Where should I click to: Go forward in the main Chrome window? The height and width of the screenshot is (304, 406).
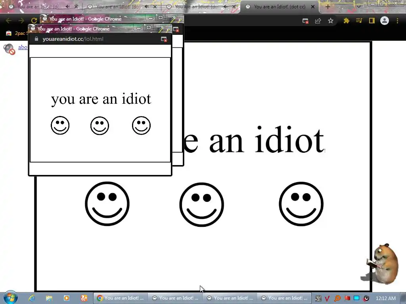pyautogui.click(x=21, y=21)
